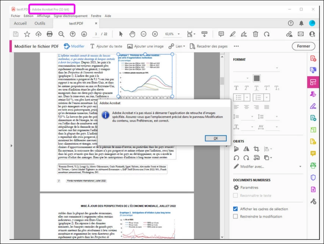Rotate page with the rotate icon

(267, 34)
